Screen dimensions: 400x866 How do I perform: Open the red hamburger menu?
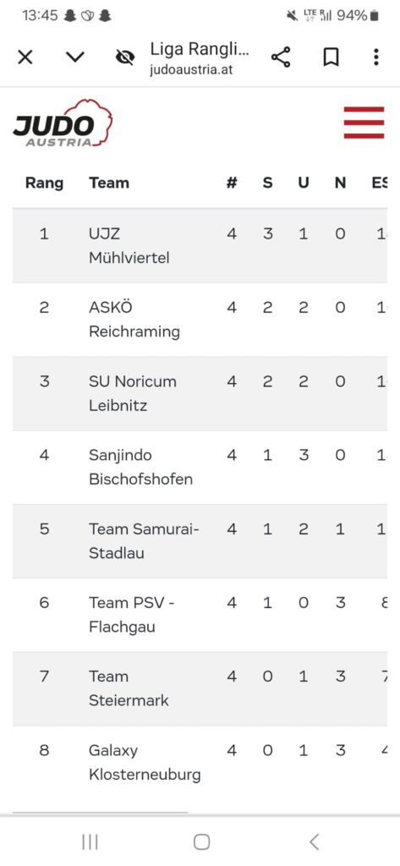coord(364,123)
